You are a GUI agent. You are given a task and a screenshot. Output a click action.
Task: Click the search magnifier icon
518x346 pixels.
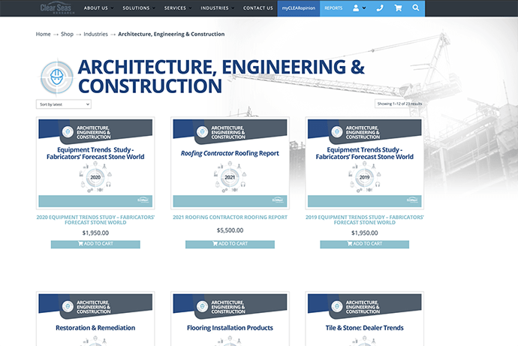coord(416,8)
